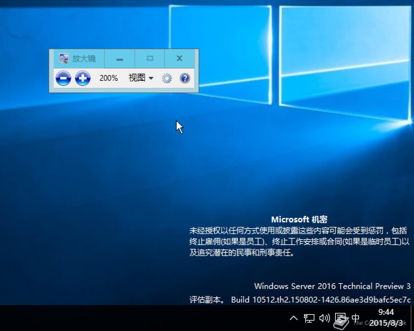414x331 pixels.
Task: Click the Magnifier zoom out minus button
Action: tap(63, 78)
